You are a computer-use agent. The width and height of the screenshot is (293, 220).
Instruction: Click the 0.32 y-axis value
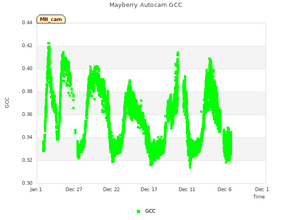(x=27, y=160)
